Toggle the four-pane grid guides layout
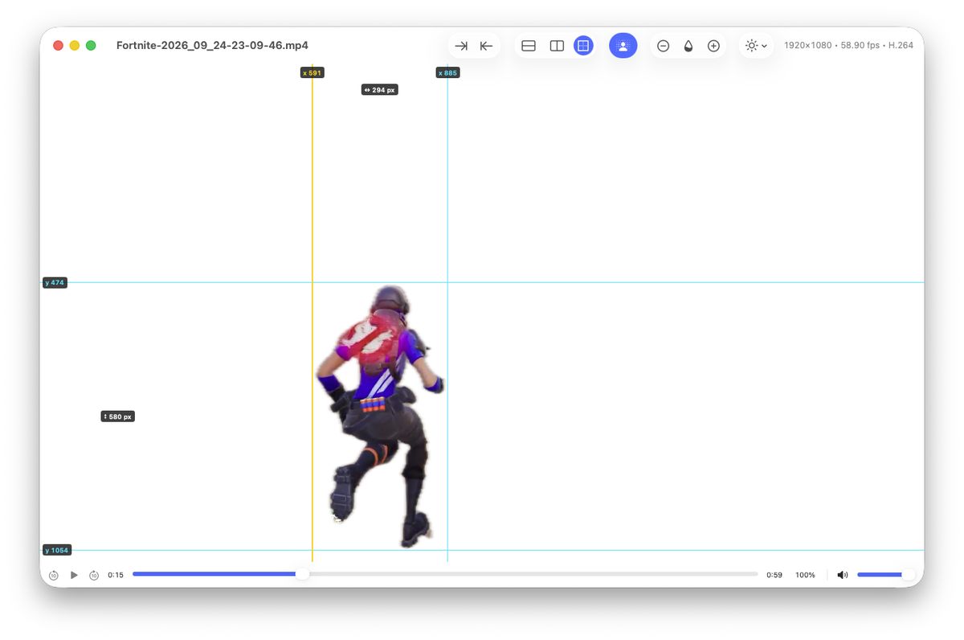 pyautogui.click(x=584, y=46)
